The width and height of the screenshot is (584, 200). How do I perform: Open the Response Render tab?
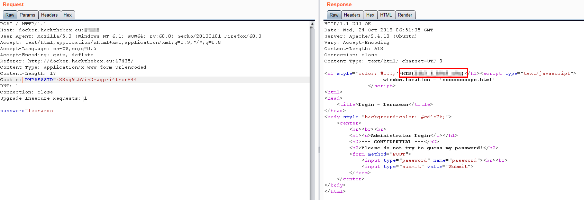pos(405,15)
